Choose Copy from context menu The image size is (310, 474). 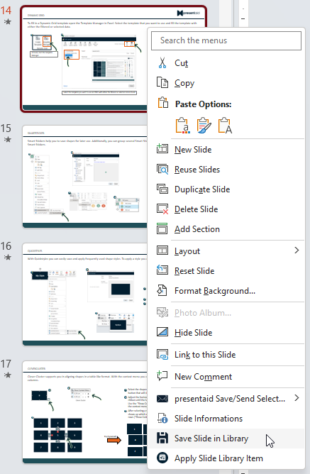(226, 83)
